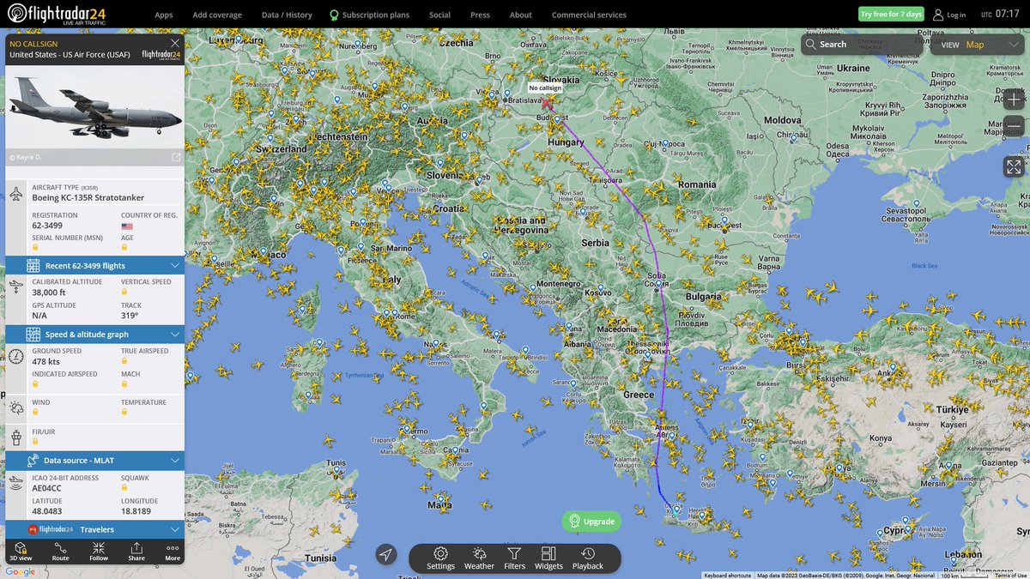Open the About menu
Screen dimensions: 1030x579
pos(520,15)
